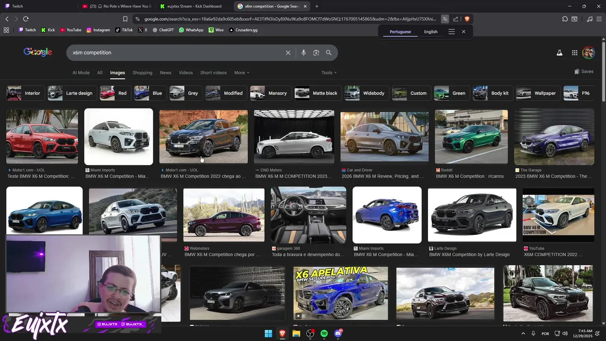Viewport: 606px width, 341px height.
Task: Open a new browser tab with plus
Action: (317, 6)
